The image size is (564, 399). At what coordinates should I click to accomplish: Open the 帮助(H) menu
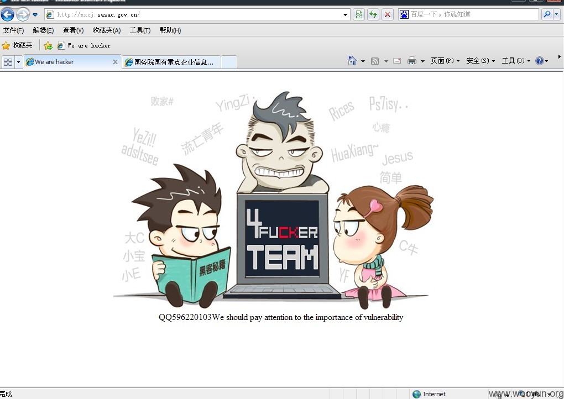click(170, 30)
